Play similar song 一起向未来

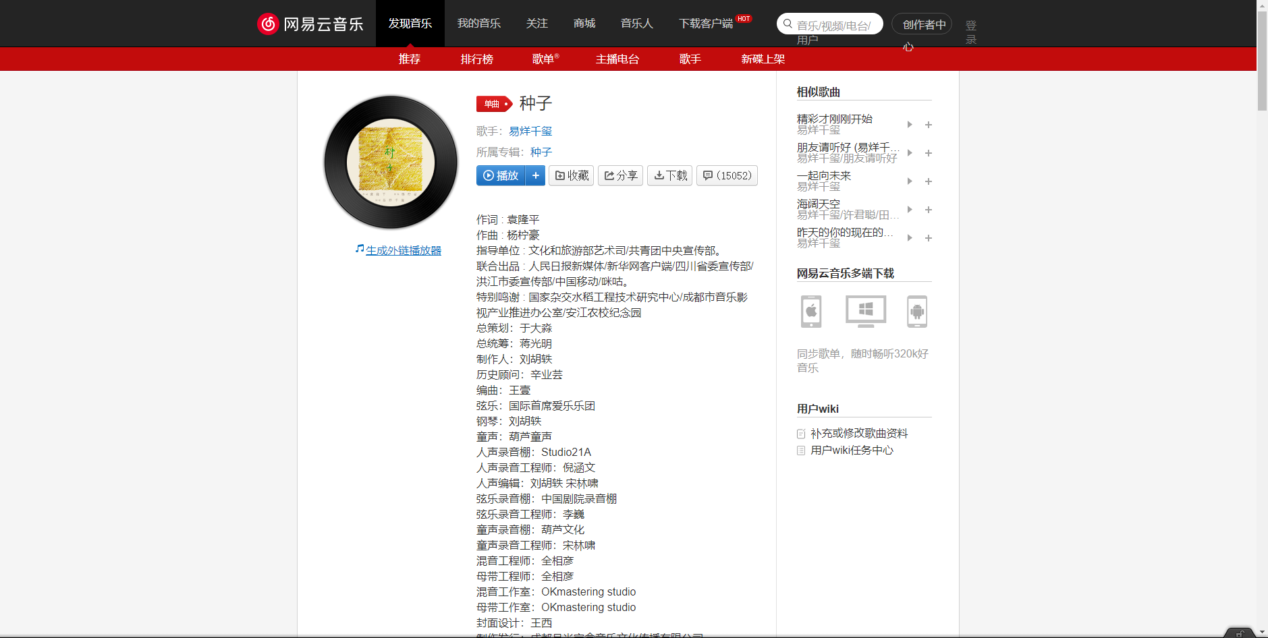pos(910,181)
